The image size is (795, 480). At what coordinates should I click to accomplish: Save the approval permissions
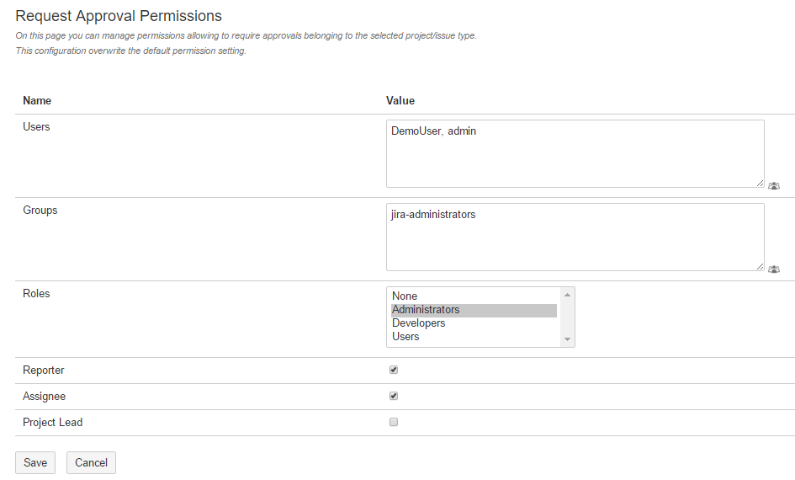click(x=35, y=462)
